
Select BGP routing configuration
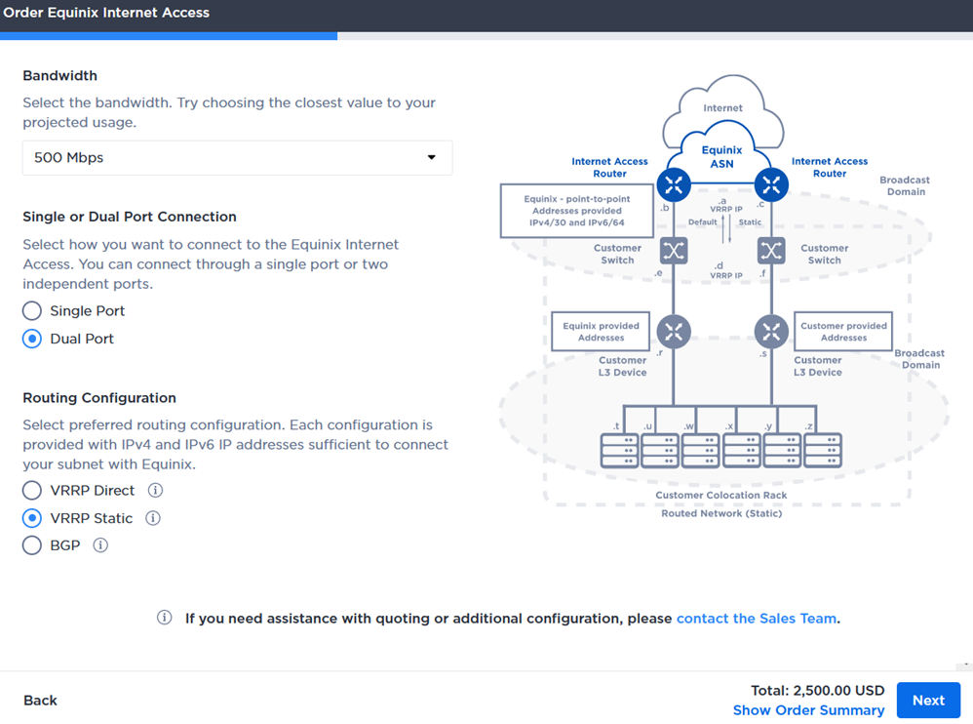[32, 545]
